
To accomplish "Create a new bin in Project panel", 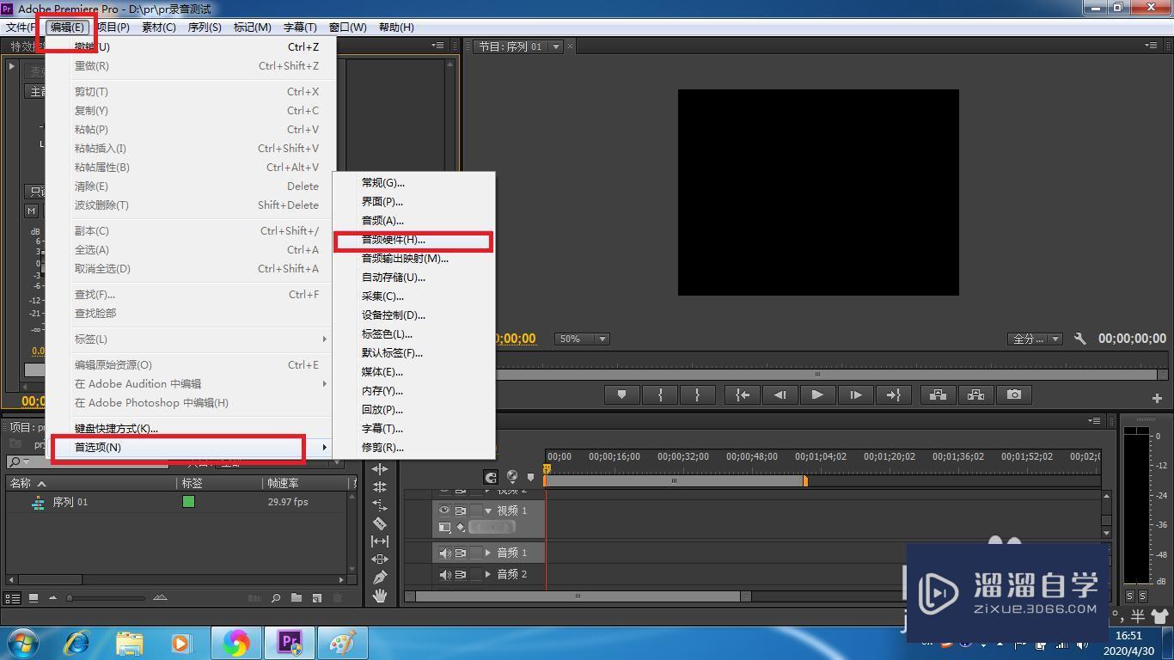I will [297, 598].
